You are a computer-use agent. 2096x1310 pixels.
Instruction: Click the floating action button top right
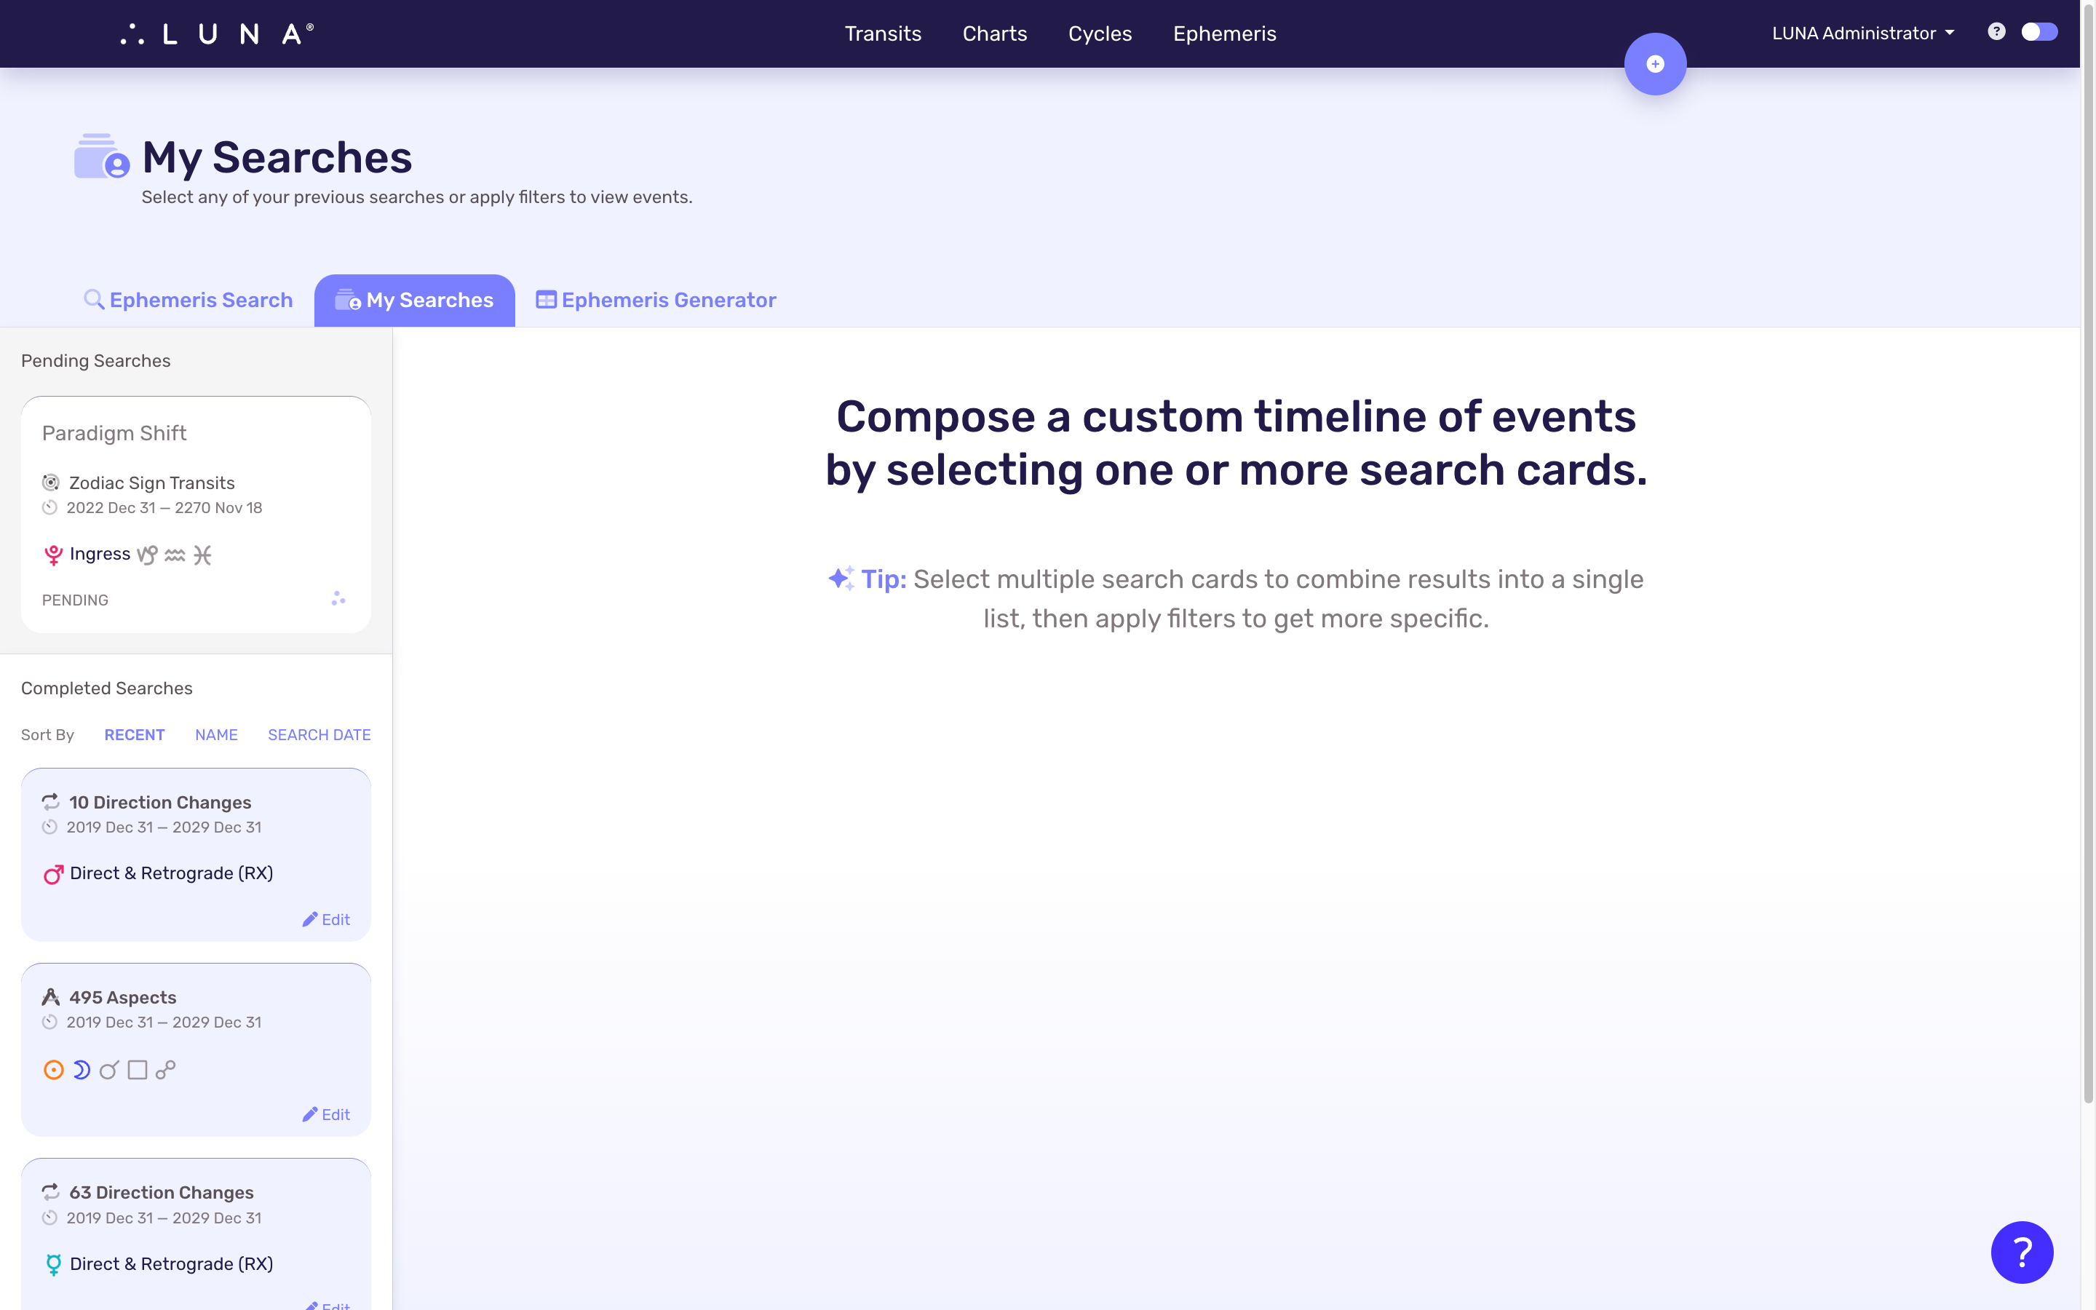tap(1656, 63)
